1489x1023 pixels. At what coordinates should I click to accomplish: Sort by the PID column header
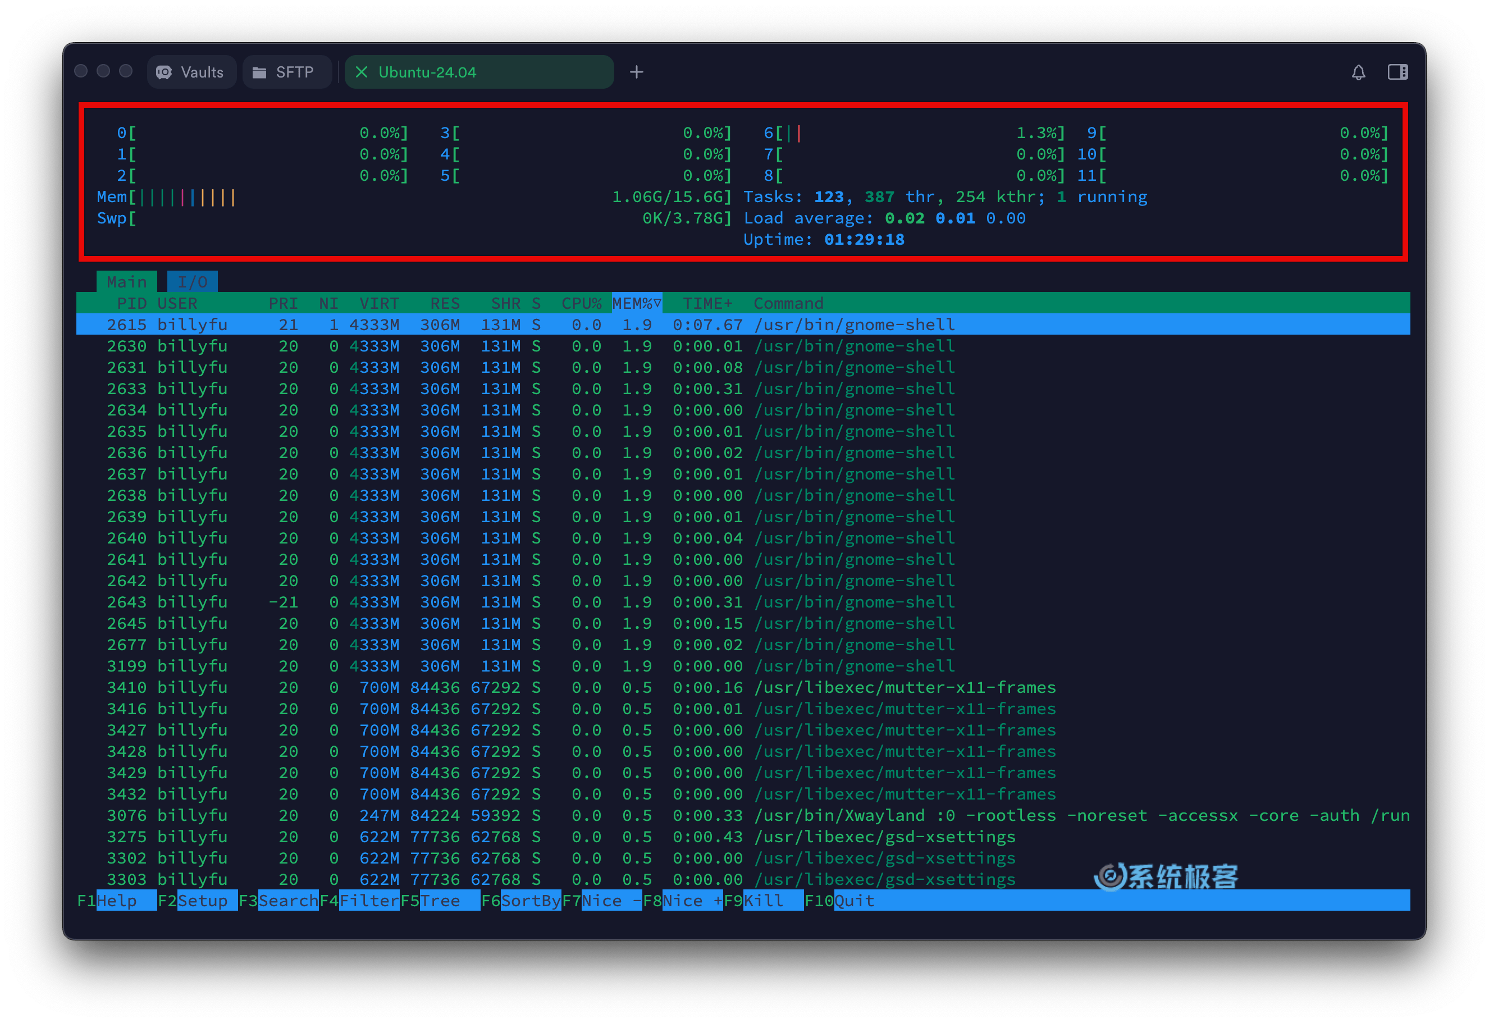coord(131,303)
